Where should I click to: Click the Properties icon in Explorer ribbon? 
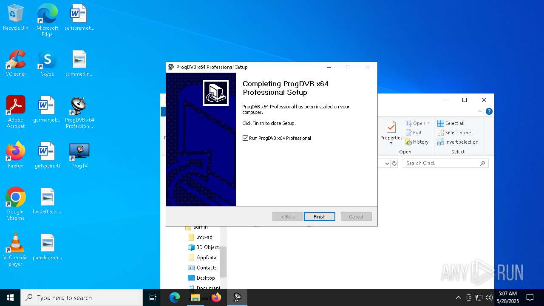point(391,127)
